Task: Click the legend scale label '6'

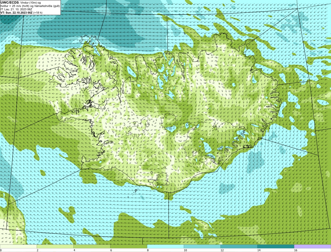Action: pyautogui.click(x=111, y=250)
